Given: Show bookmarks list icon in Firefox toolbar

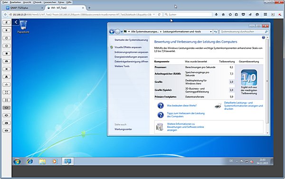Looking at the screenshot, I should point(236,15).
